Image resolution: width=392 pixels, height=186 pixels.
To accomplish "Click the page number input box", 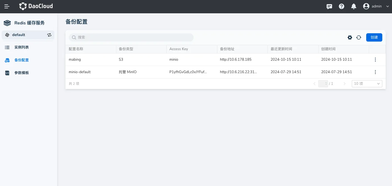I will pos(323,84).
